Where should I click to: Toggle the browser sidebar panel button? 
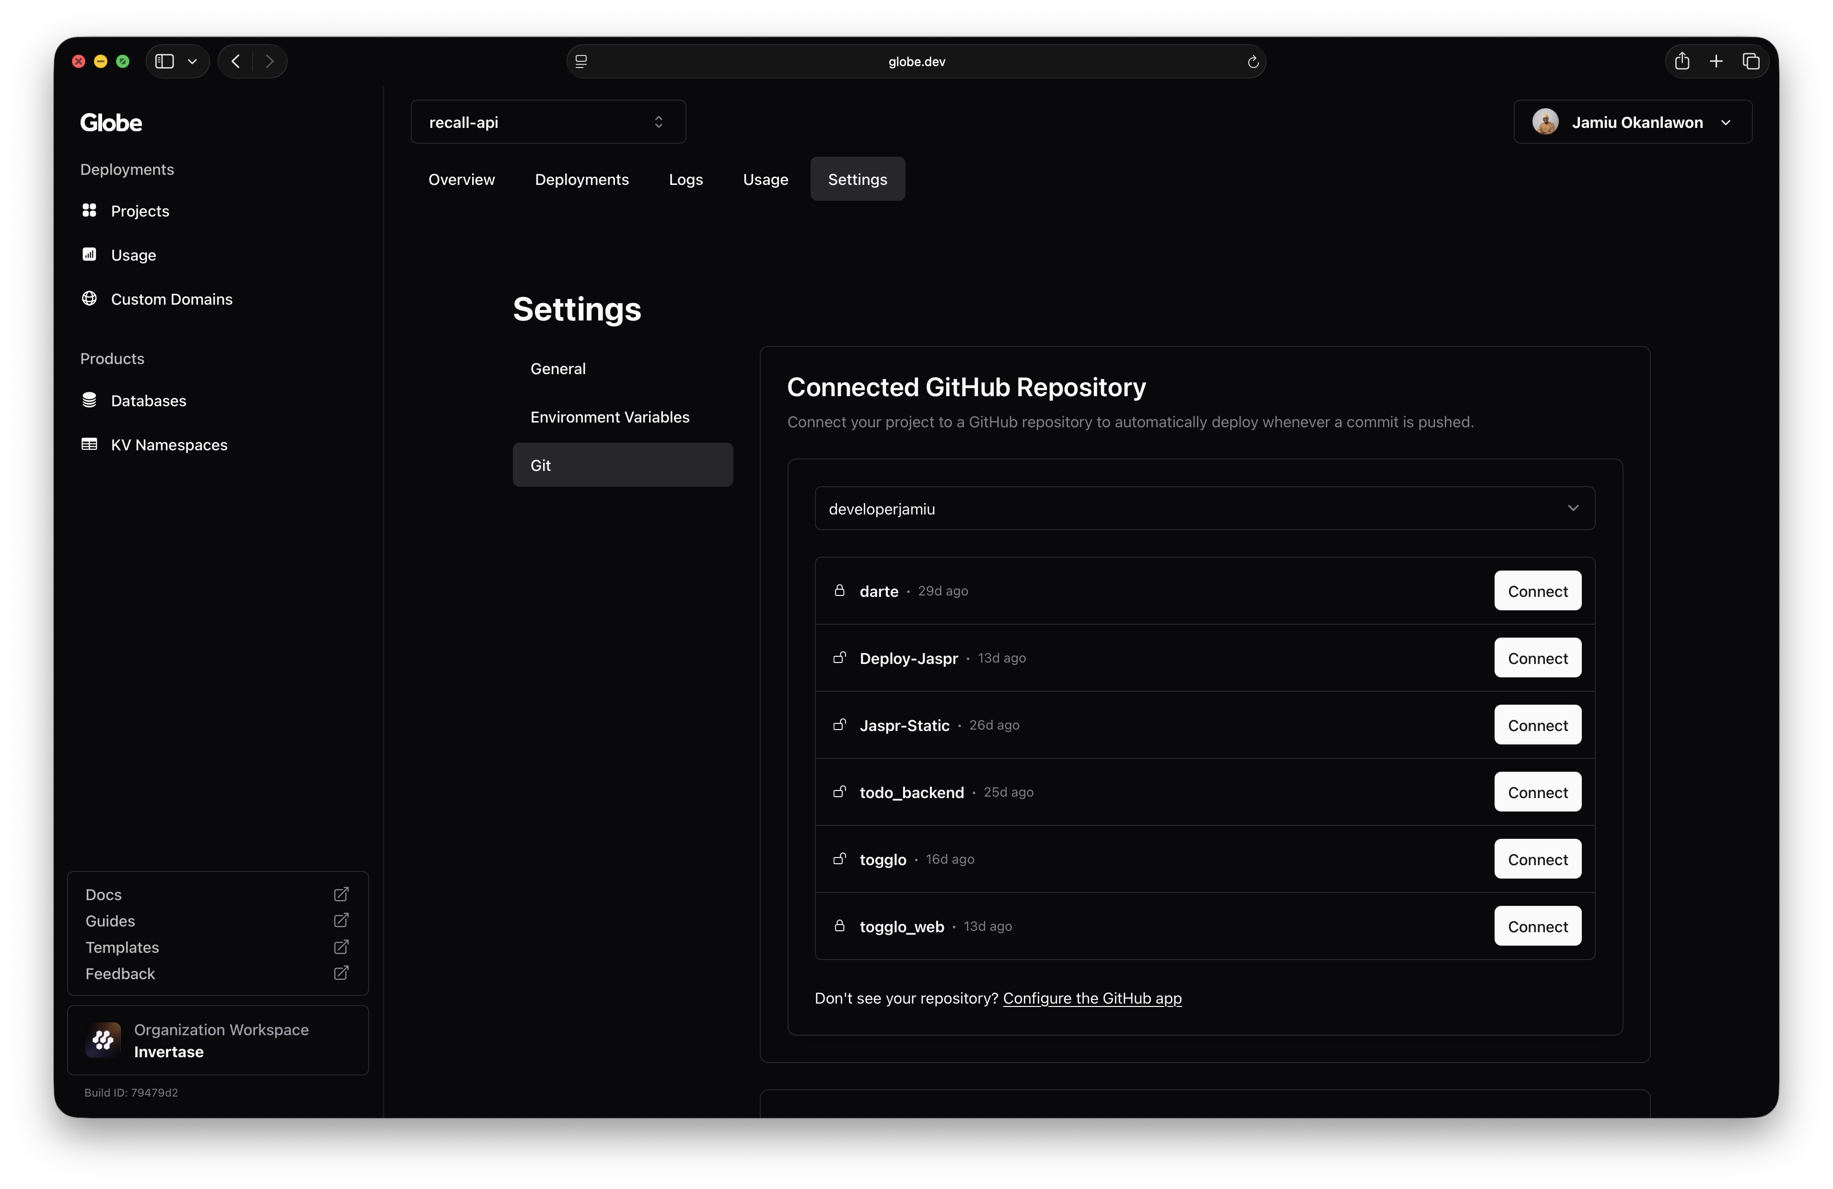(165, 62)
